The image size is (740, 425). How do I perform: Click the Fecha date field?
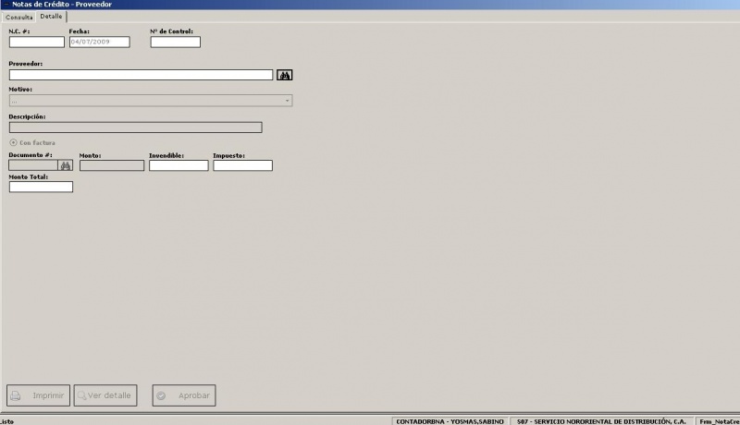pyautogui.click(x=100, y=42)
